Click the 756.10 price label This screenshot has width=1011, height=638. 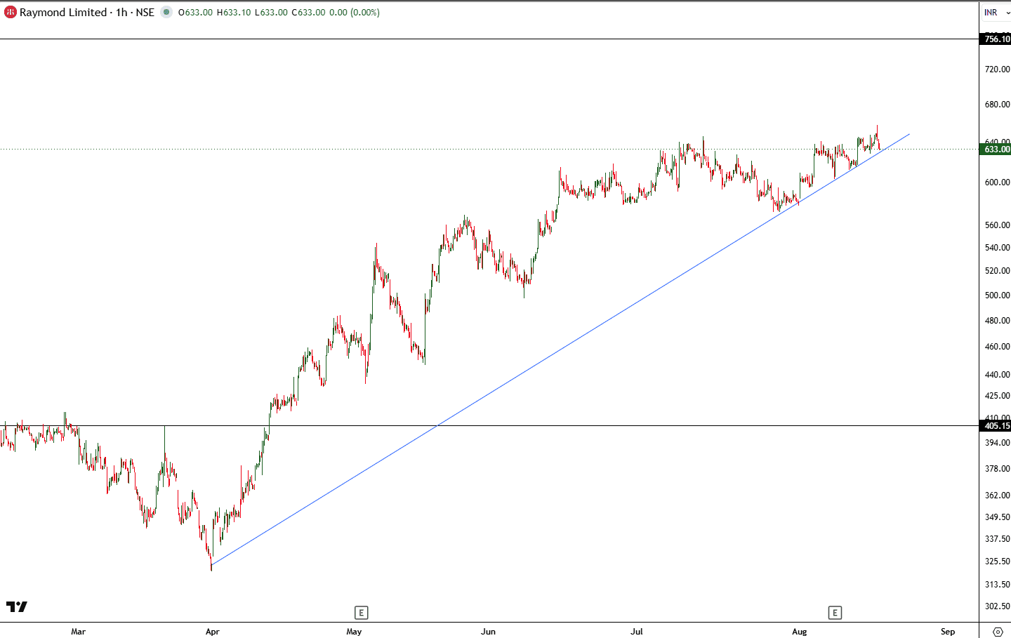point(996,39)
